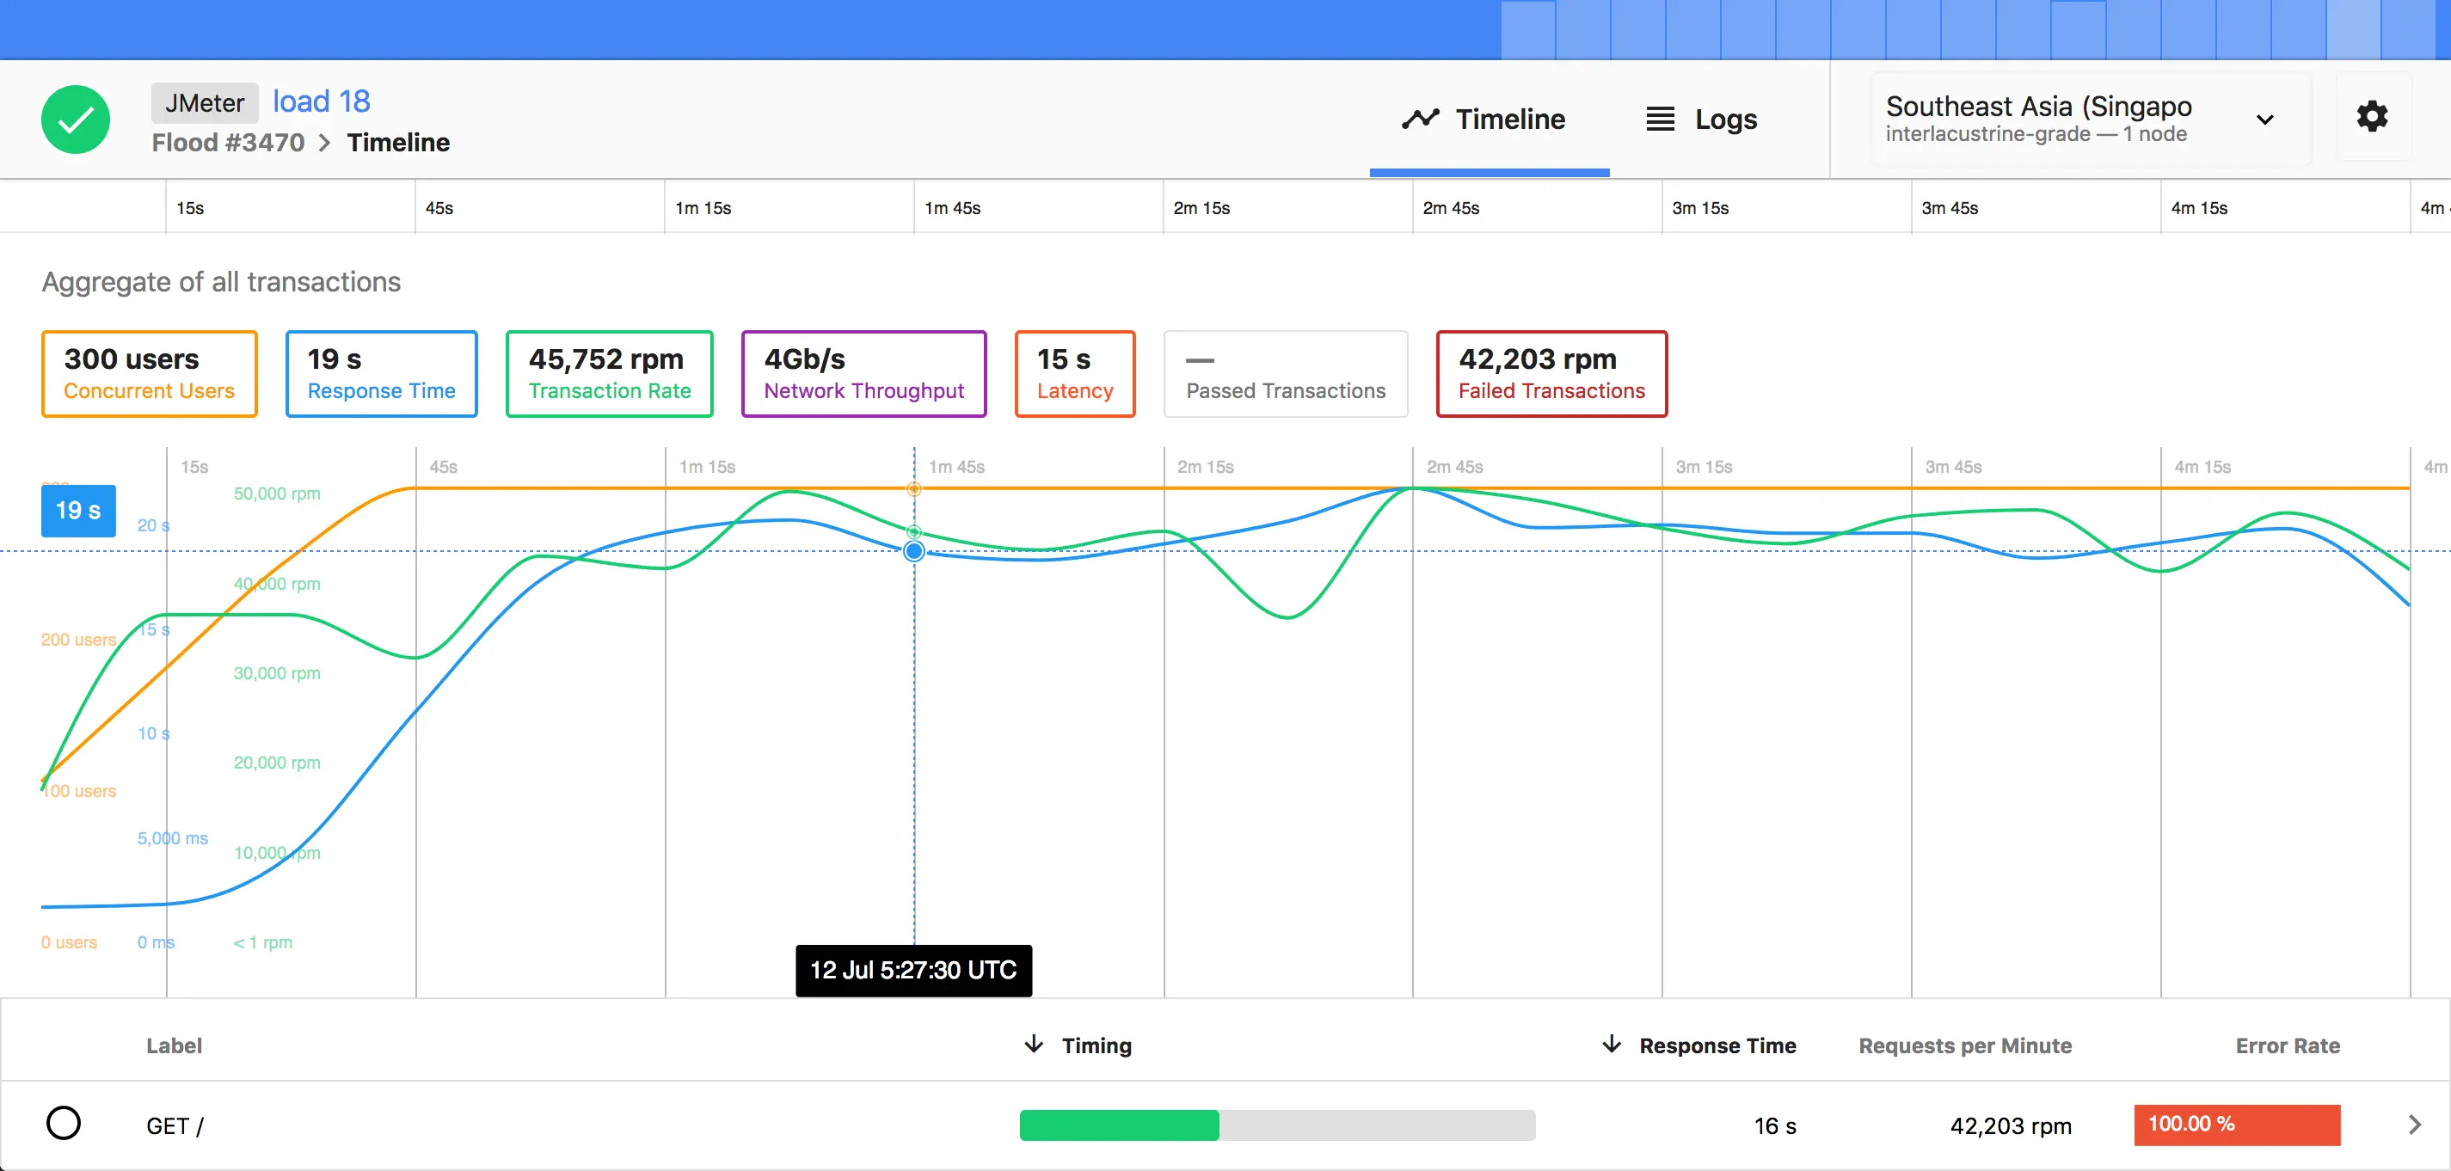Toggle the Network Throughput metric card
2451x1171 pixels.
coord(863,374)
